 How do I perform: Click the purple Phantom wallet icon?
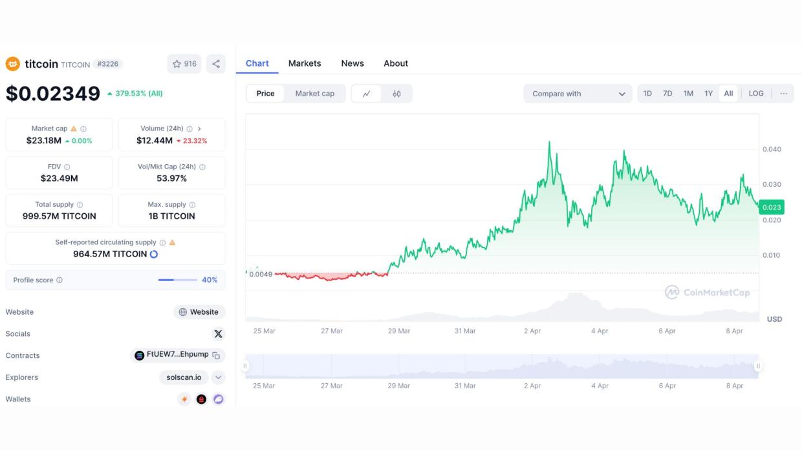point(219,399)
